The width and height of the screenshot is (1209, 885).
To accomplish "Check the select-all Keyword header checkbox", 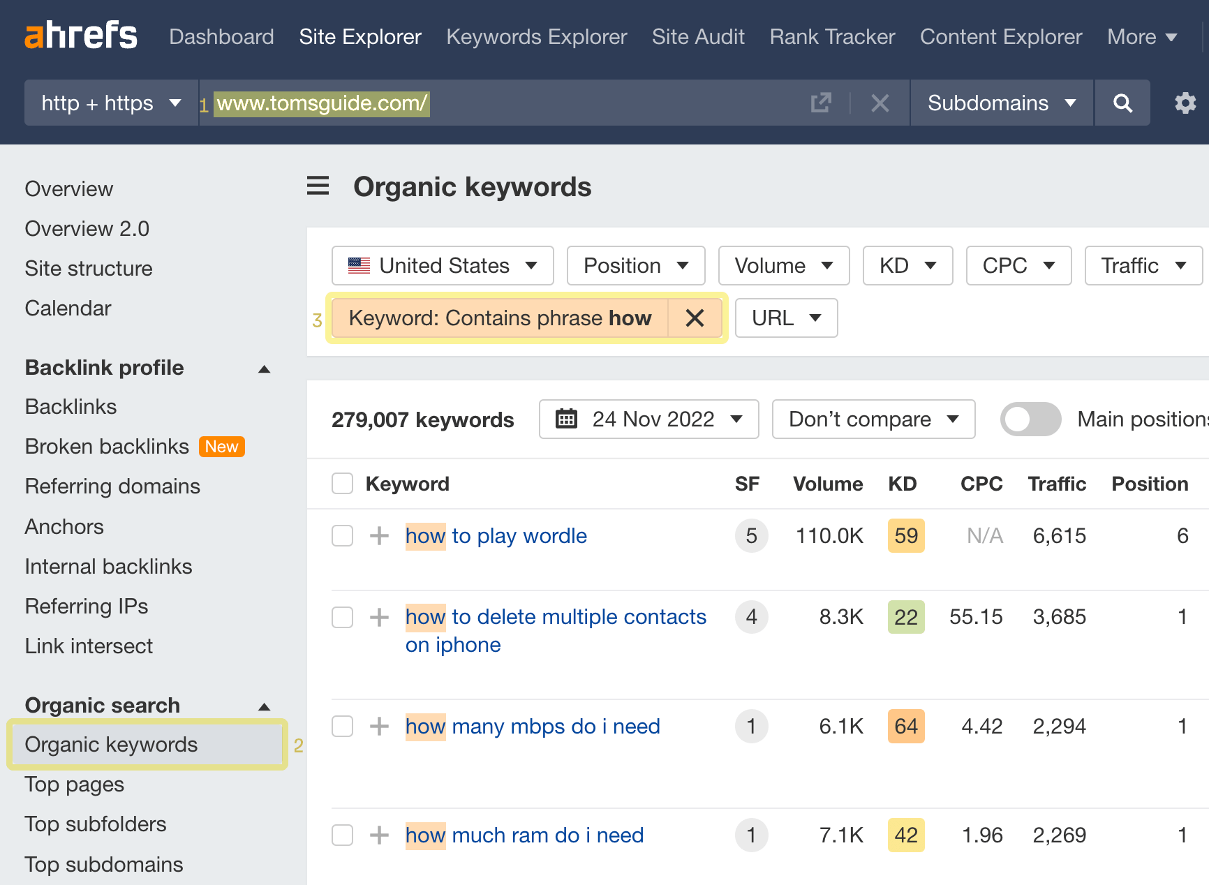I will pos(342,484).
